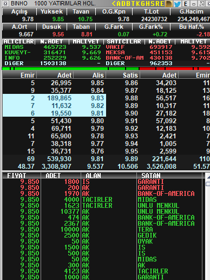Click the 10377-lot trade from UNLU MENKUL
This screenshot has width=210, height=280.
pos(102,212)
